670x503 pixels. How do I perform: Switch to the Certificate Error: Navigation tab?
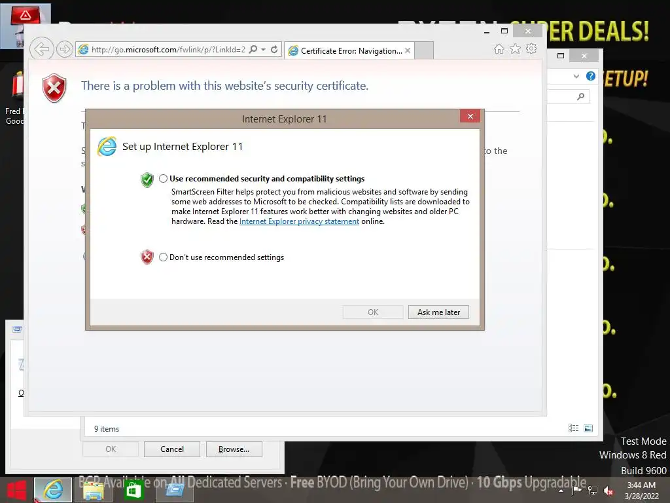[x=349, y=51]
